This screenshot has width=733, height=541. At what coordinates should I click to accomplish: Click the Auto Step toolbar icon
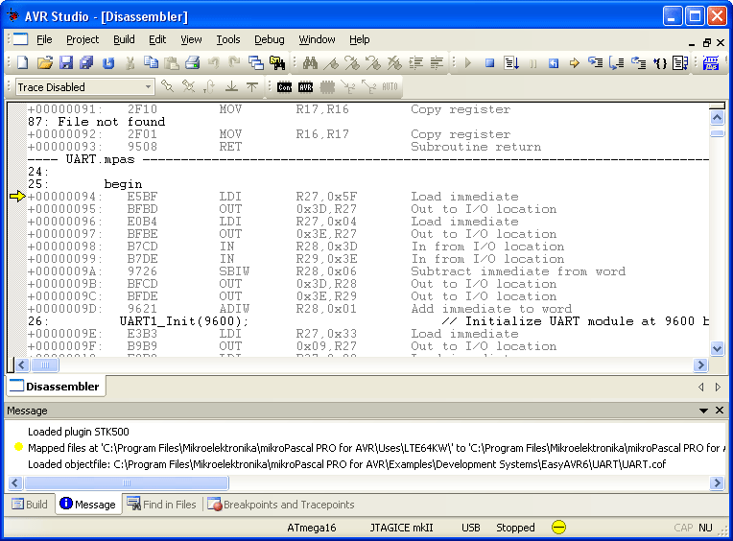pyautogui.click(x=680, y=62)
